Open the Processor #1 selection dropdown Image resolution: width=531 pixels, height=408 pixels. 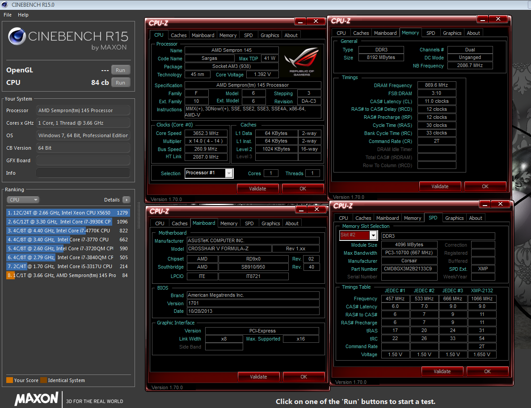click(229, 173)
